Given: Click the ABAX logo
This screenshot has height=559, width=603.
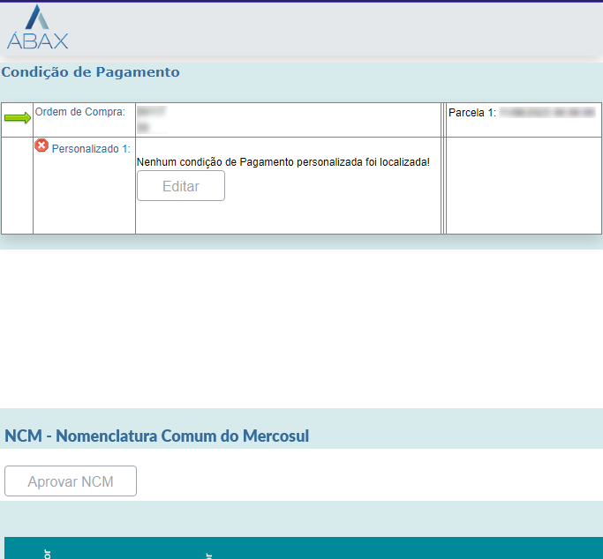Looking at the screenshot, I should pos(37,28).
